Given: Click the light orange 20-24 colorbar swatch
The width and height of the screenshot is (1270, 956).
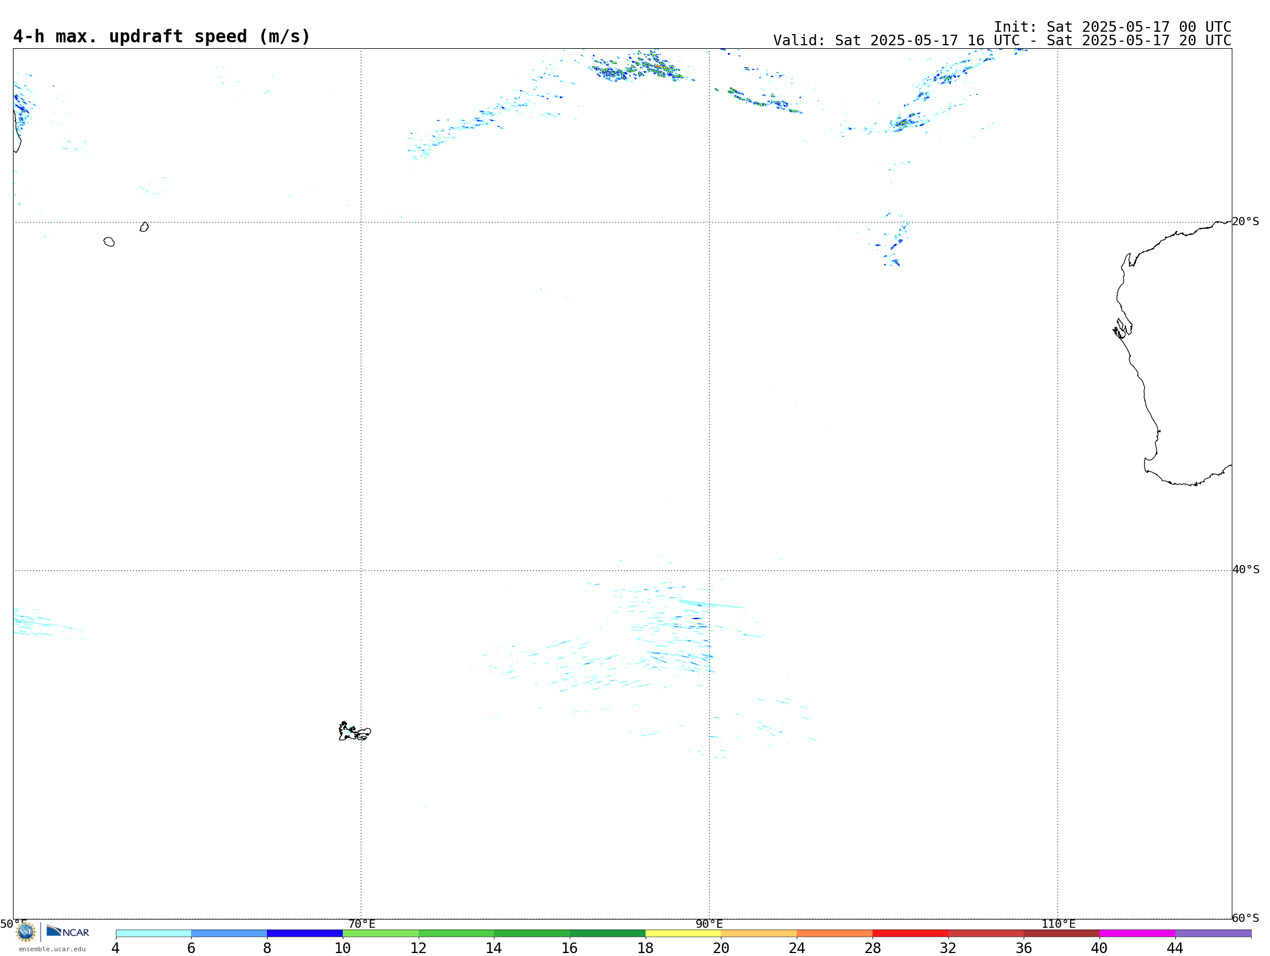Looking at the screenshot, I should [759, 933].
